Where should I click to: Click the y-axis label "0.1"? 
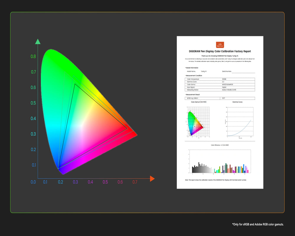pyautogui.click(x=34, y=165)
